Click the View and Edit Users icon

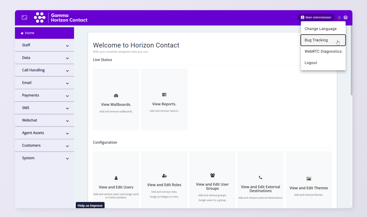(x=116, y=178)
